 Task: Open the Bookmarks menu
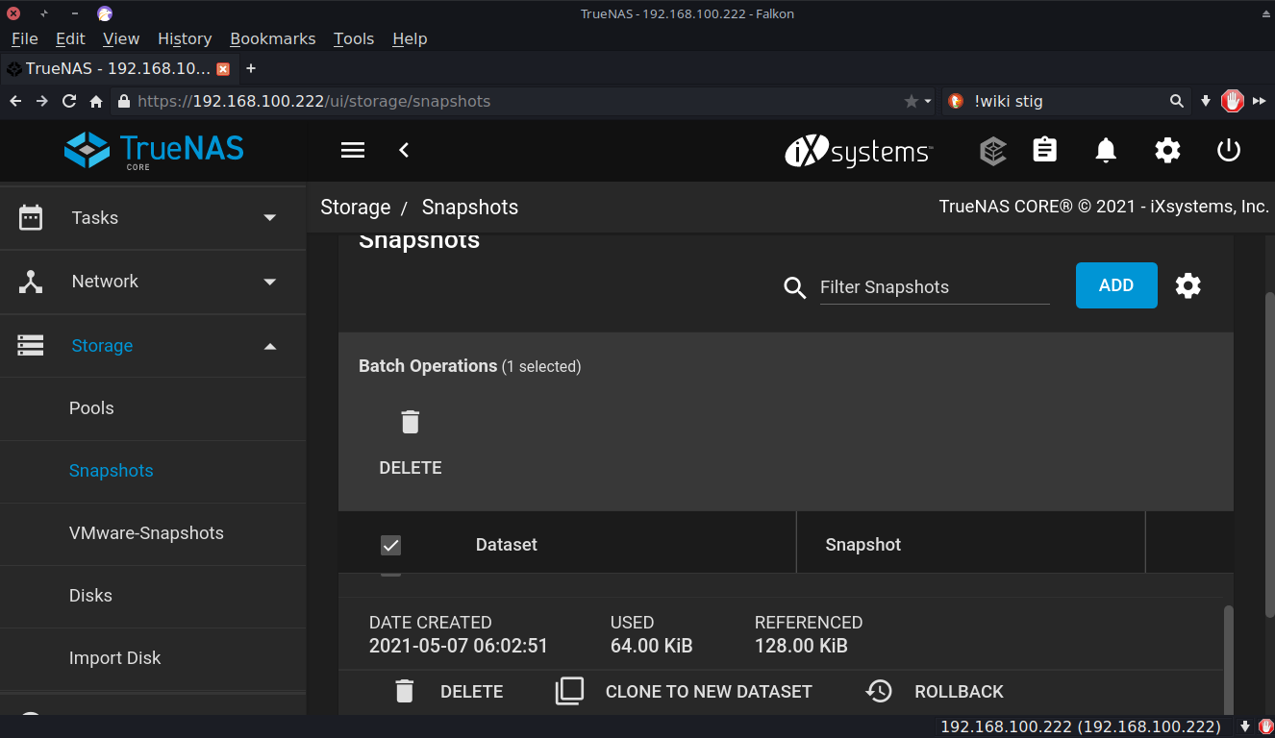(x=273, y=38)
